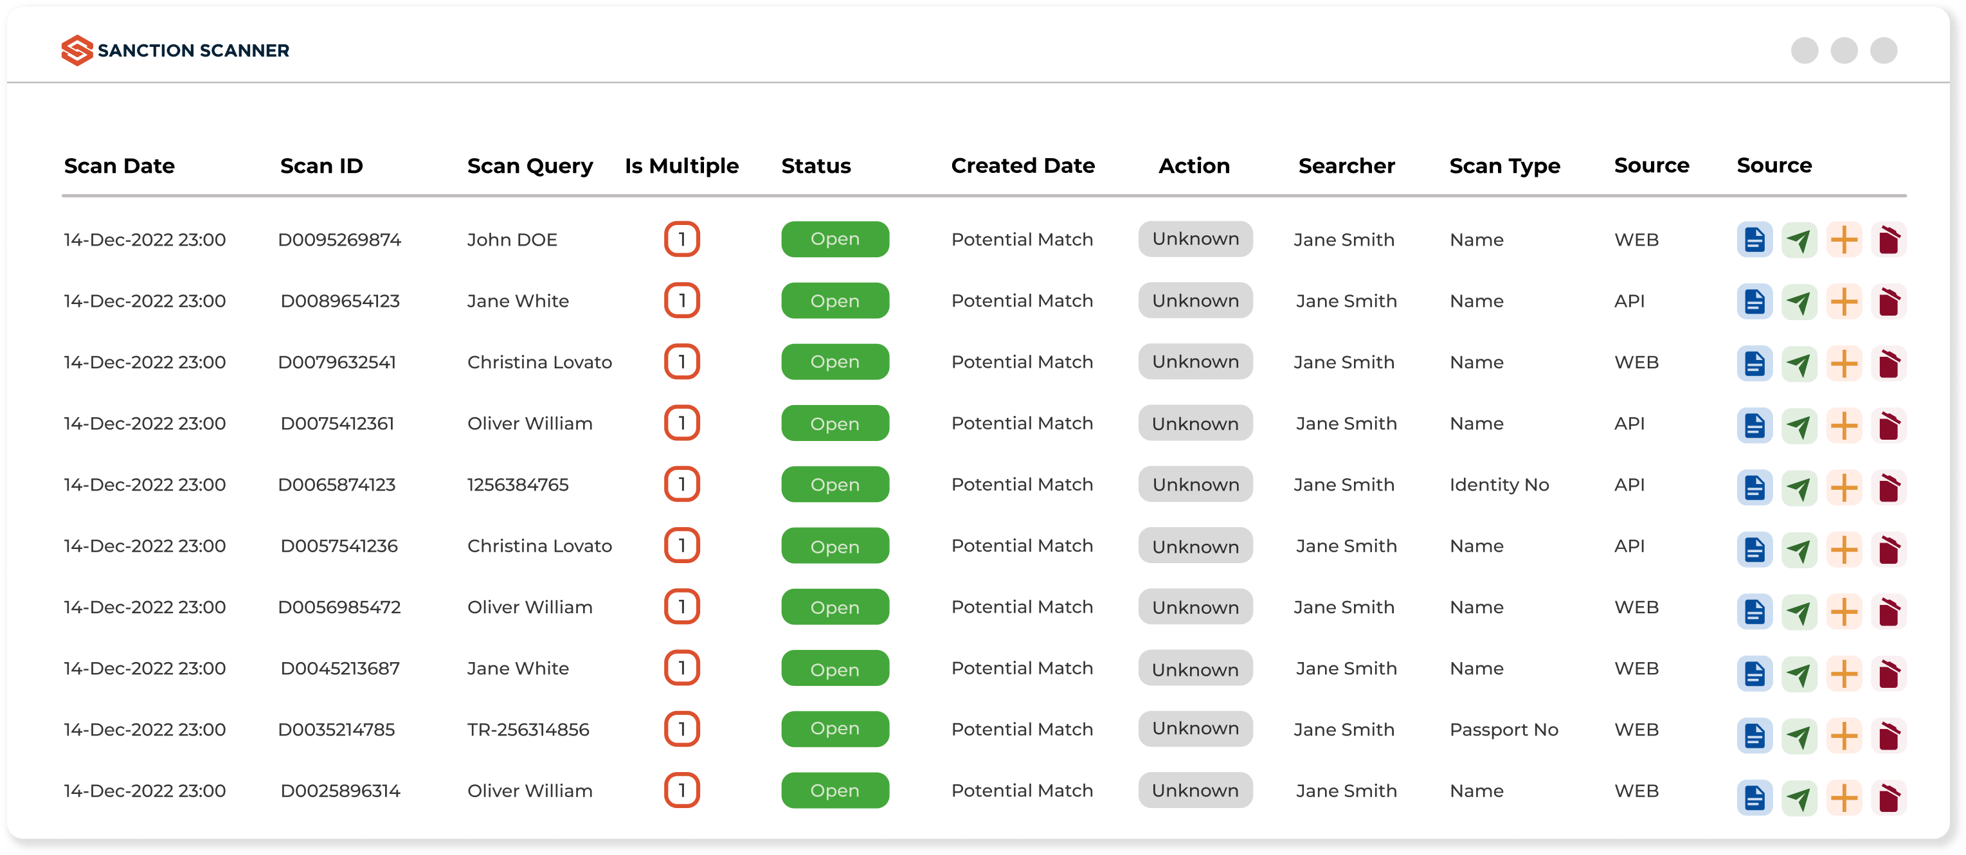
Task: Click the Open status button for Jane White
Action: click(x=834, y=301)
